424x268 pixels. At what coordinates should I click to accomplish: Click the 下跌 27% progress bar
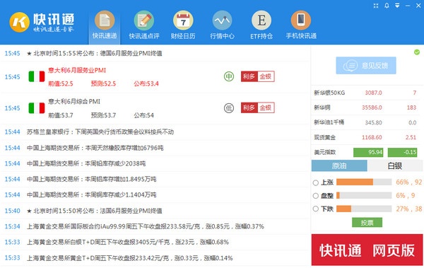click(364, 209)
